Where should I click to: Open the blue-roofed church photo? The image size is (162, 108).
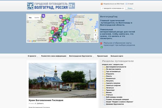[62, 80]
